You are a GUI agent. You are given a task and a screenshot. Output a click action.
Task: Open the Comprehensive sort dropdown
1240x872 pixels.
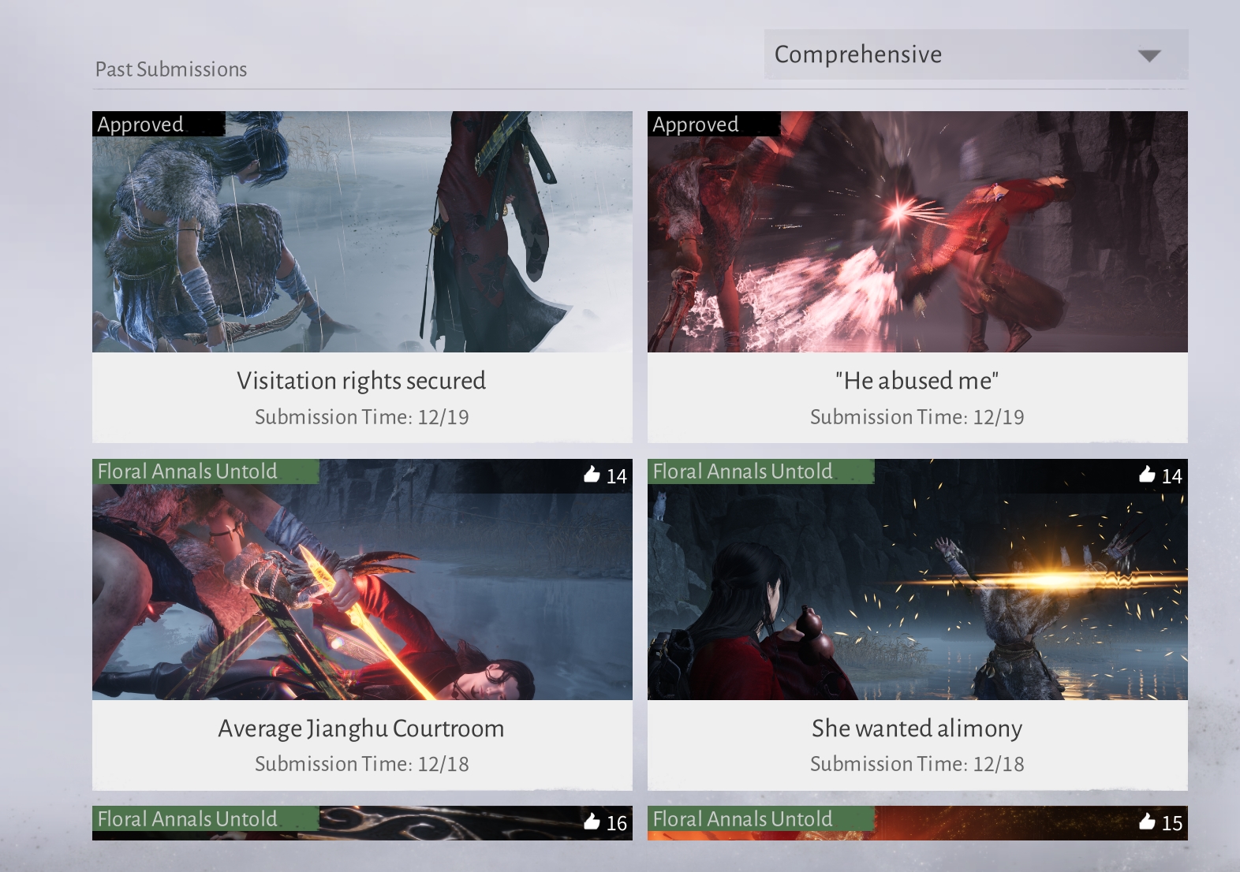click(x=976, y=54)
